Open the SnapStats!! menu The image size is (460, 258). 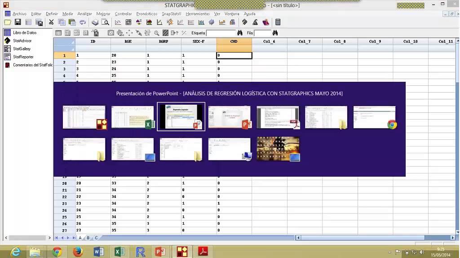[171, 14]
